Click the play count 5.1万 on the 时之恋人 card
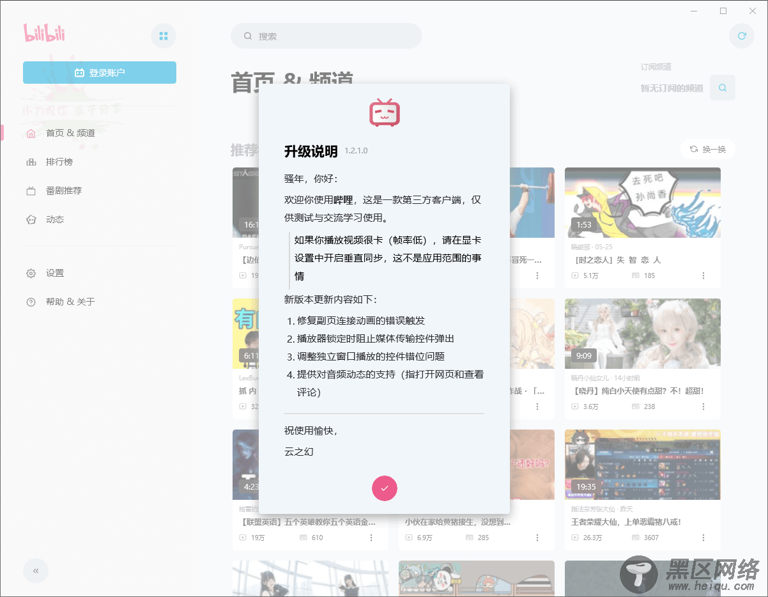 (590, 275)
